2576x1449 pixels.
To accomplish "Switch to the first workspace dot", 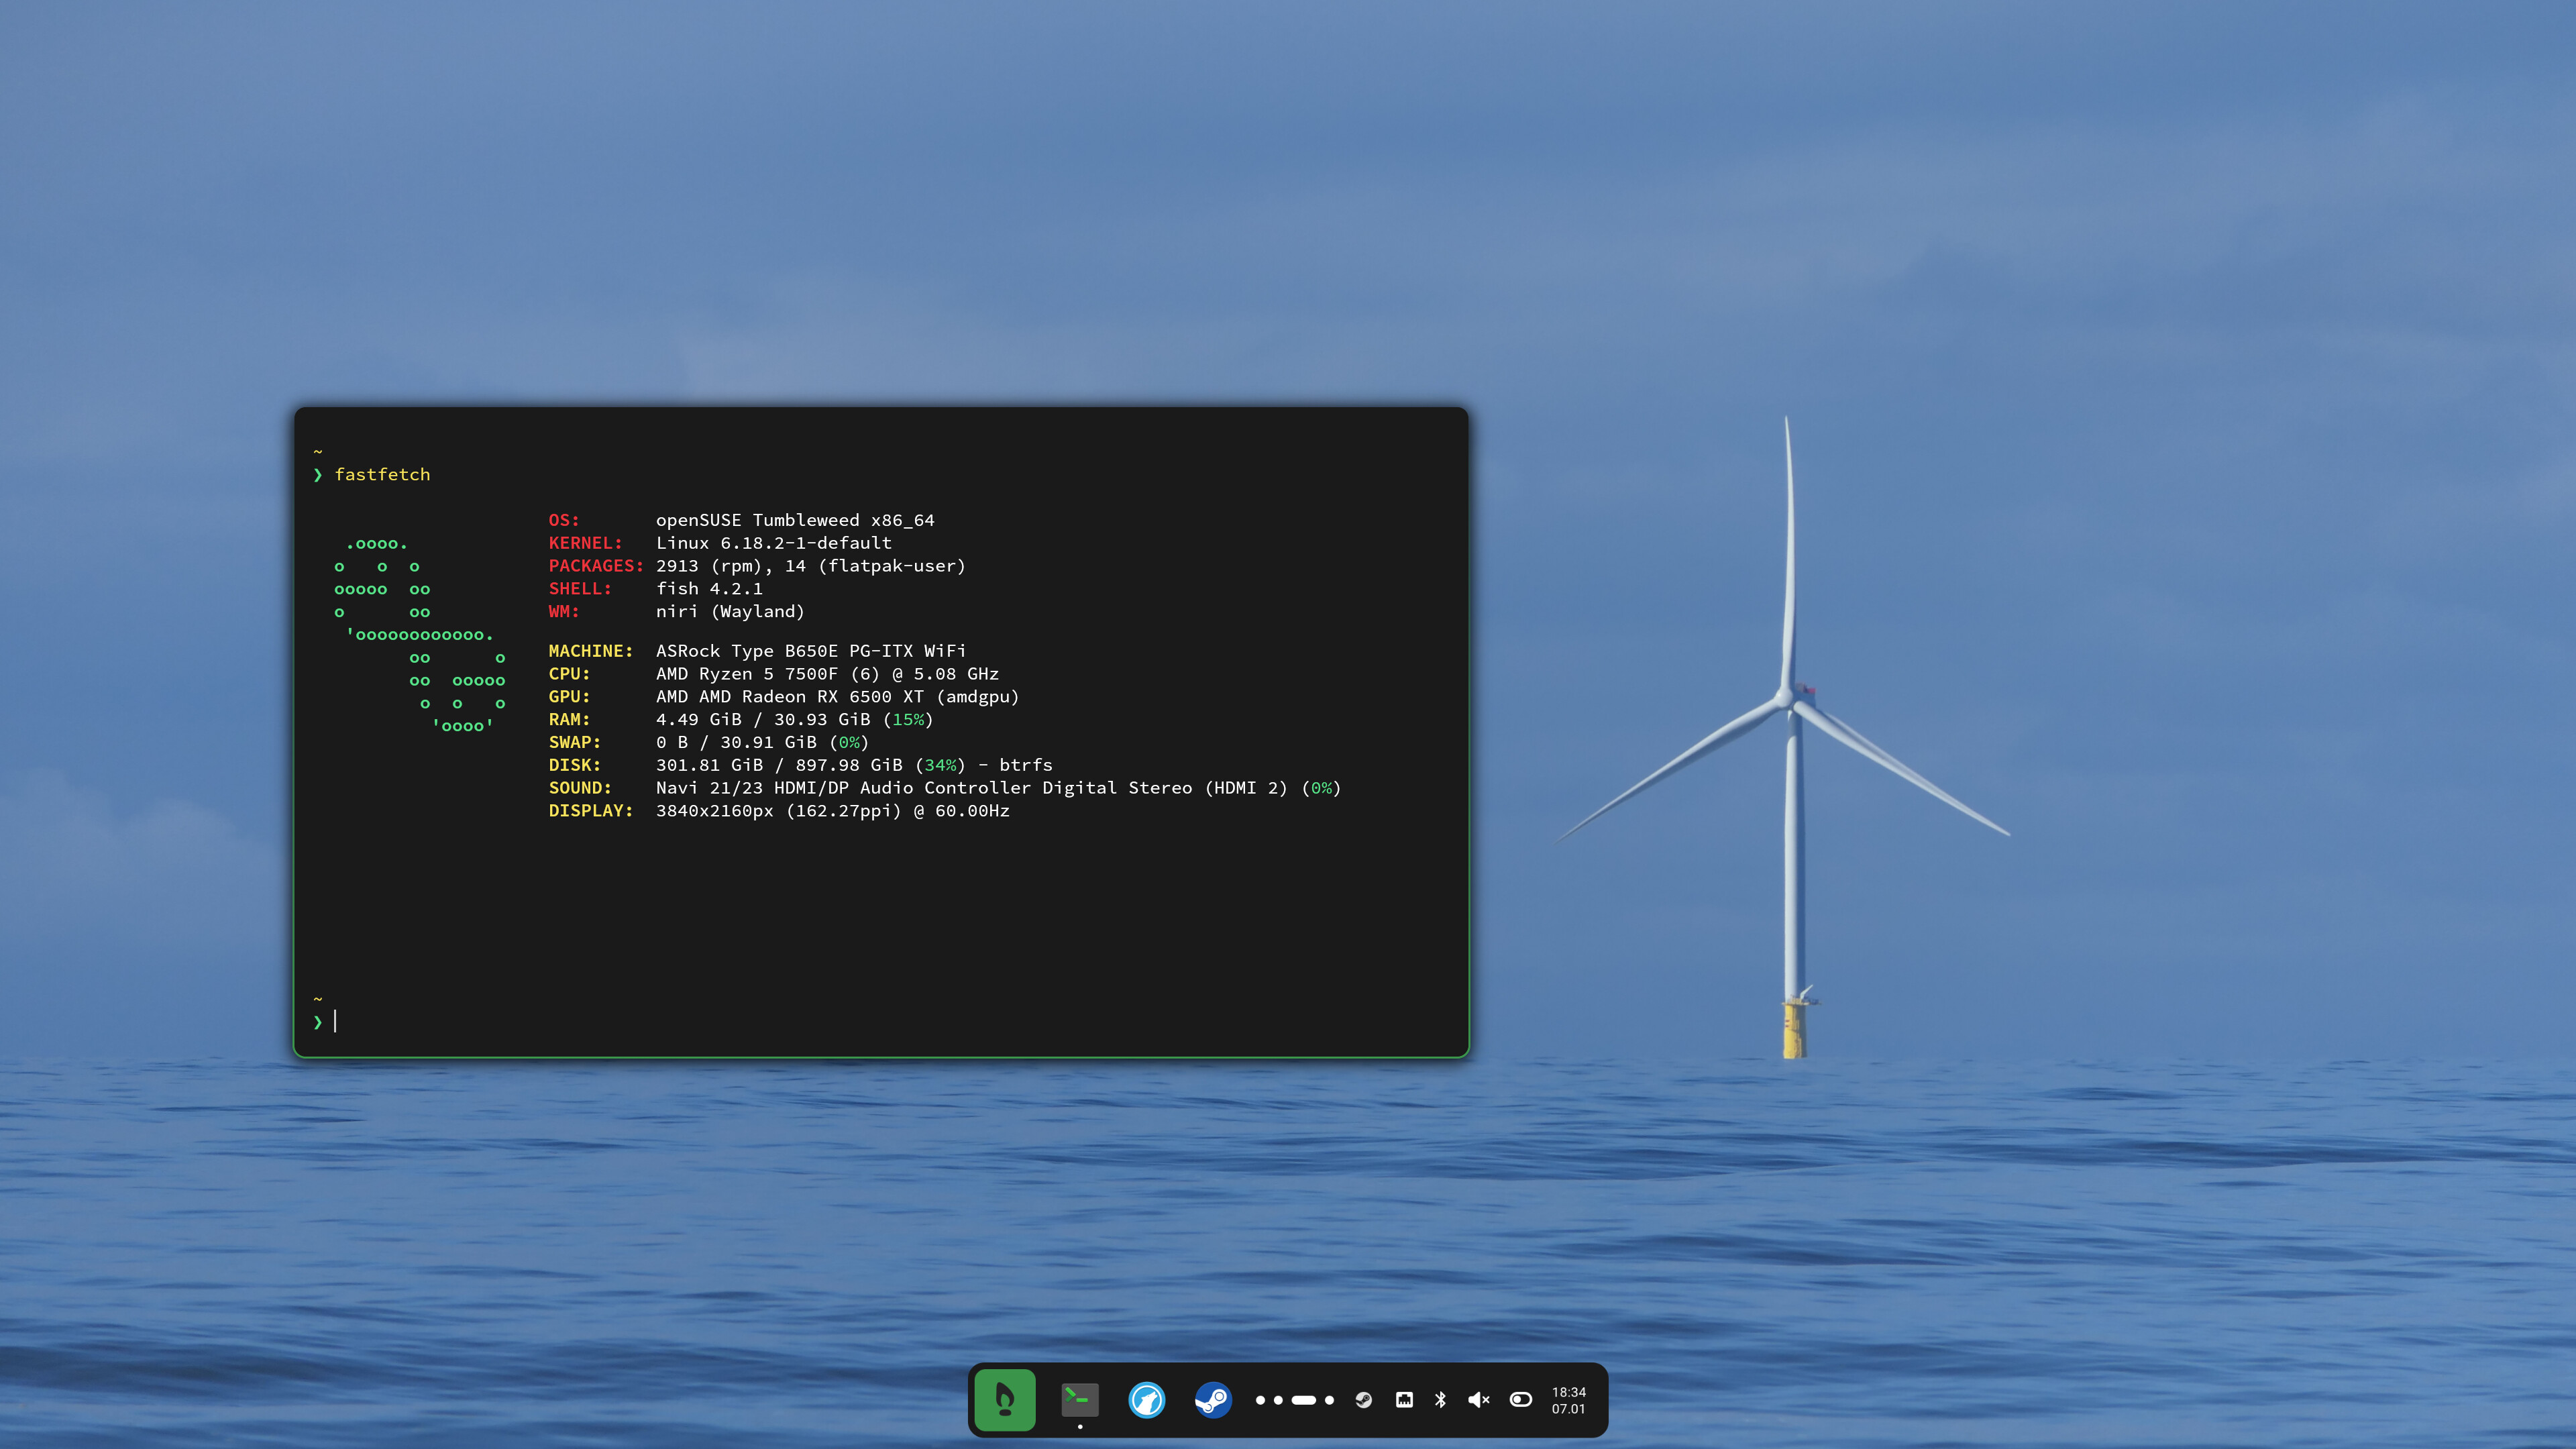I will [1260, 1400].
